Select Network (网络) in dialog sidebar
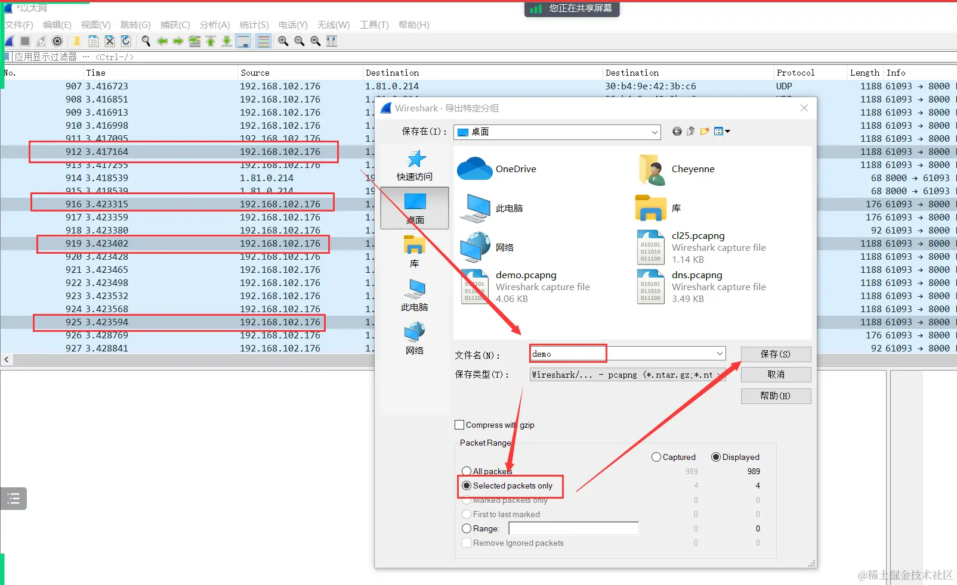This screenshot has width=957, height=585. (415, 339)
